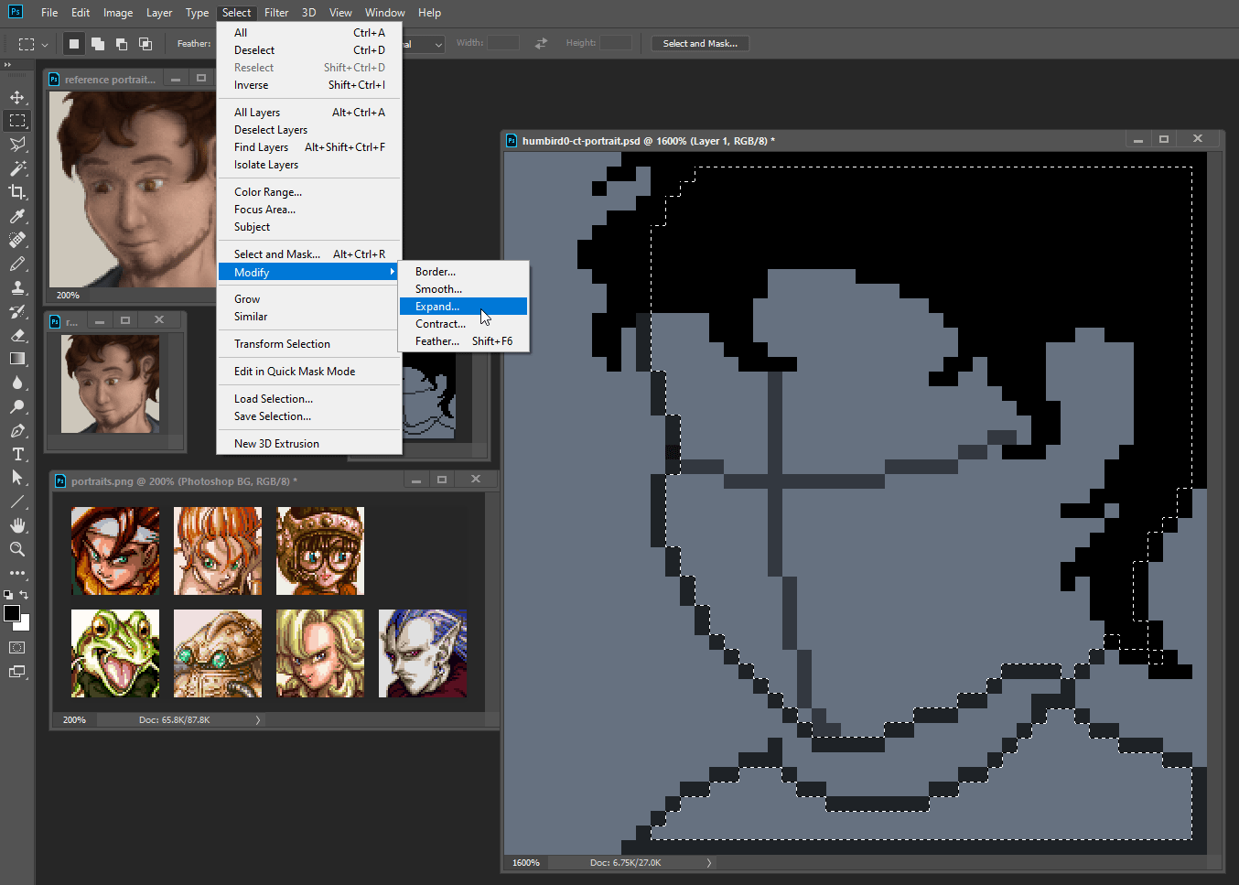The image size is (1239, 885).
Task: Click Swap Width and Height arrows
Action: [541, 43]
